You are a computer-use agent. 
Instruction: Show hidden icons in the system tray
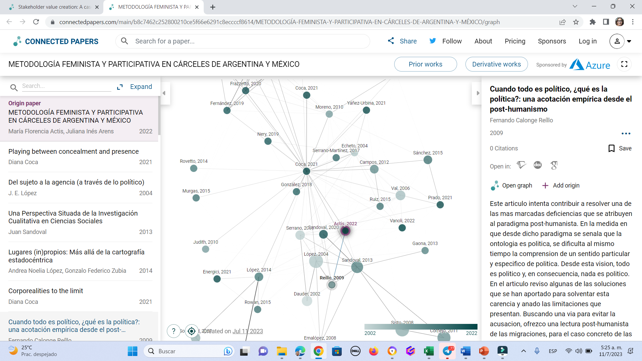524,351
